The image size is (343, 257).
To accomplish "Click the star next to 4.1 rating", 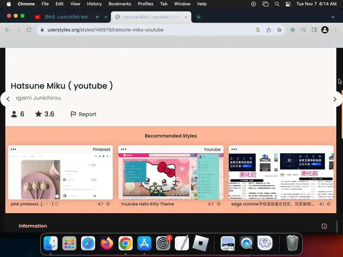I will (x=329, y=204).
